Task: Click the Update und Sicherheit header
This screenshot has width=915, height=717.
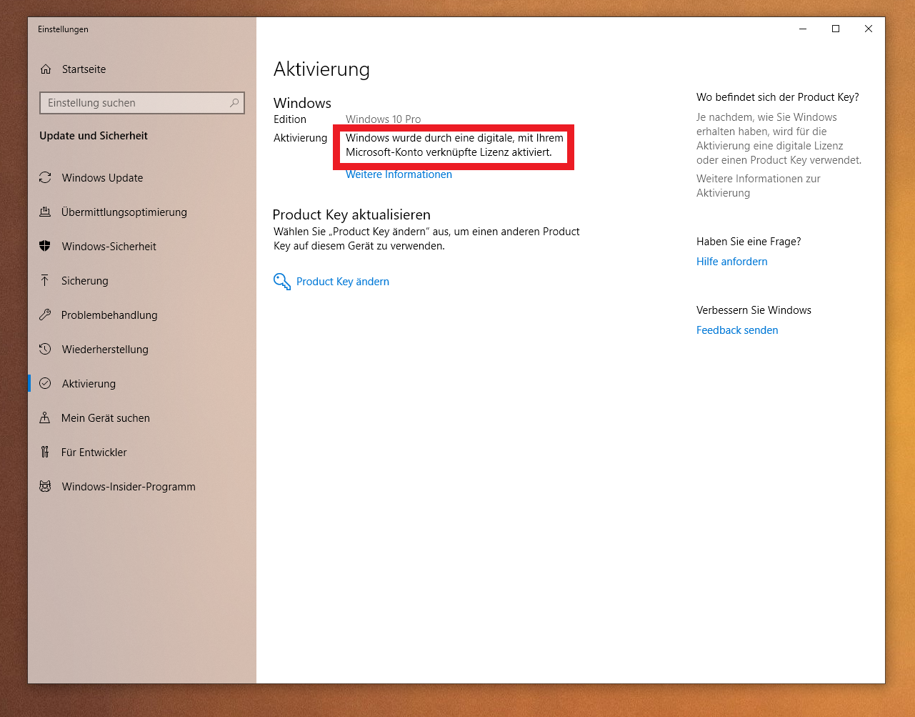Action: pos(94,136)
